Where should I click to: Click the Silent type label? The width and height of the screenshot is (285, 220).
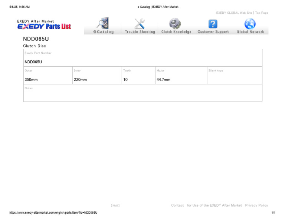click(216, 70)
